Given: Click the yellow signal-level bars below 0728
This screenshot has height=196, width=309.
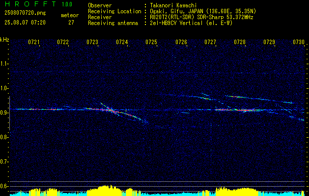Looking at the screenshot, I should [x=236, y=191].
